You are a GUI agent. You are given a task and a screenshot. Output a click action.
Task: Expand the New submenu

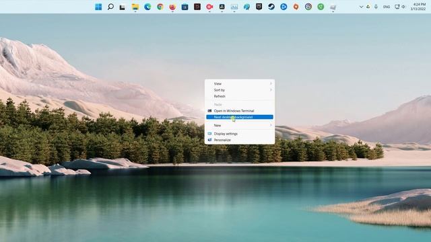[x=240, y=126]
